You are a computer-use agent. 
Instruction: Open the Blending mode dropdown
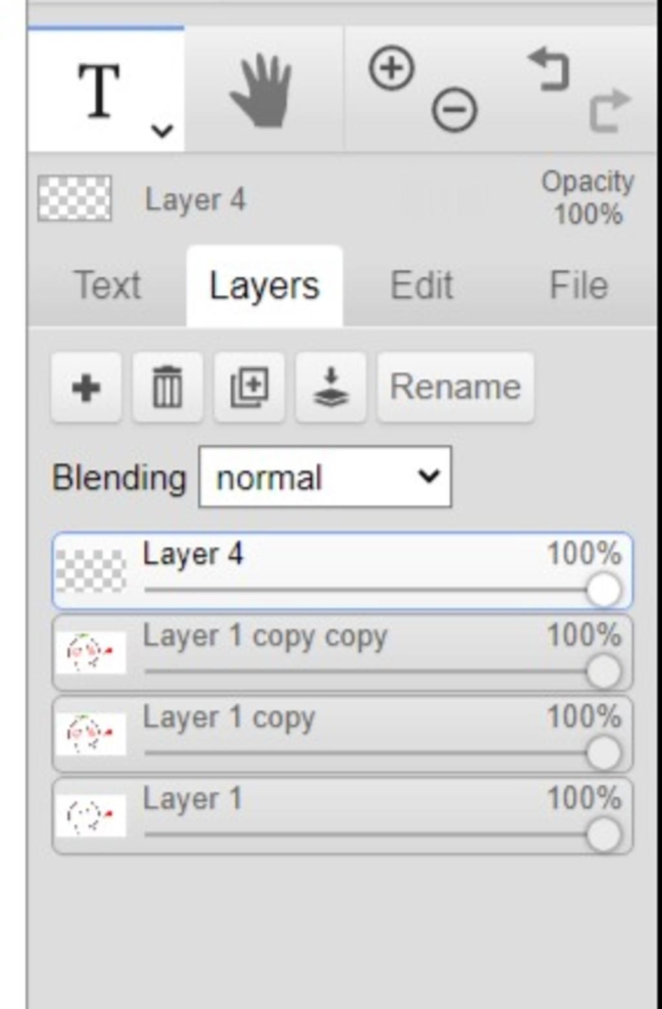(x=325, y=478)
